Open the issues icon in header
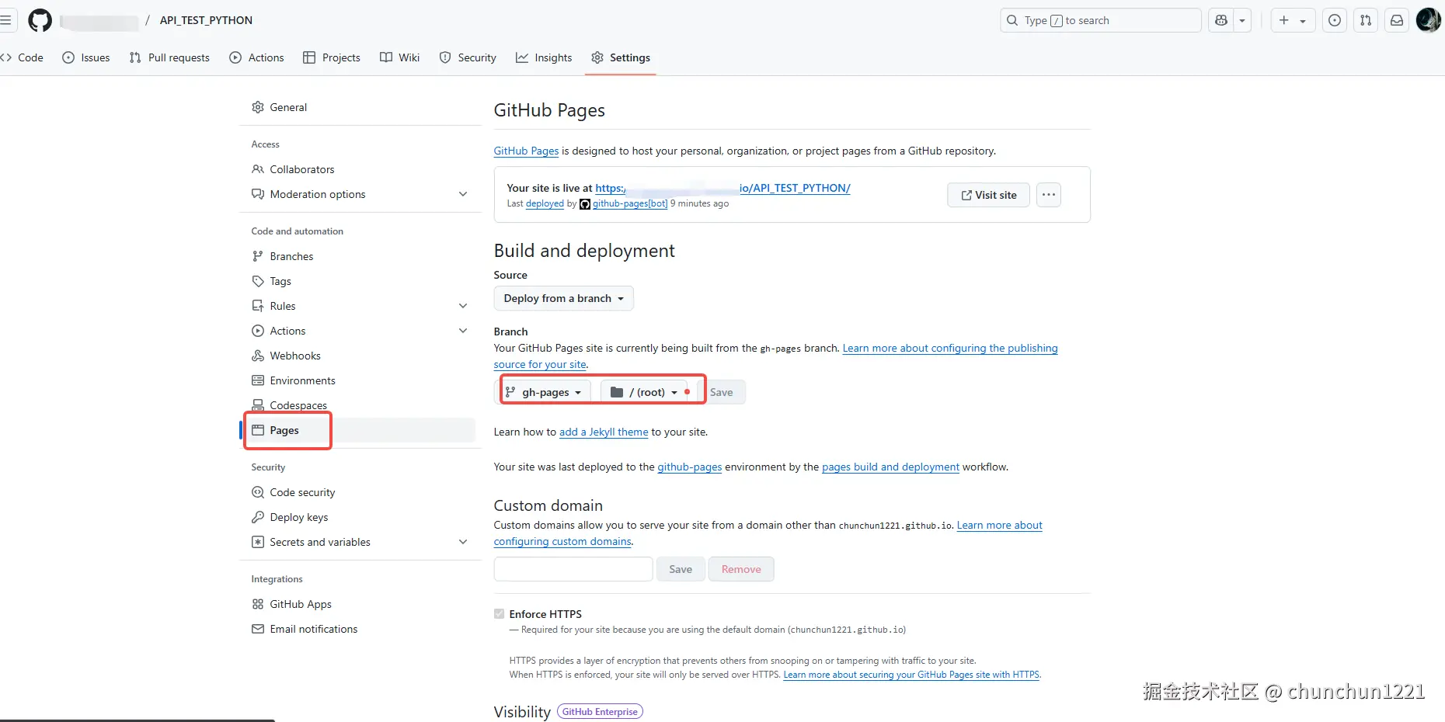Screen dimensions: 1445x722 coord(1335,20)
